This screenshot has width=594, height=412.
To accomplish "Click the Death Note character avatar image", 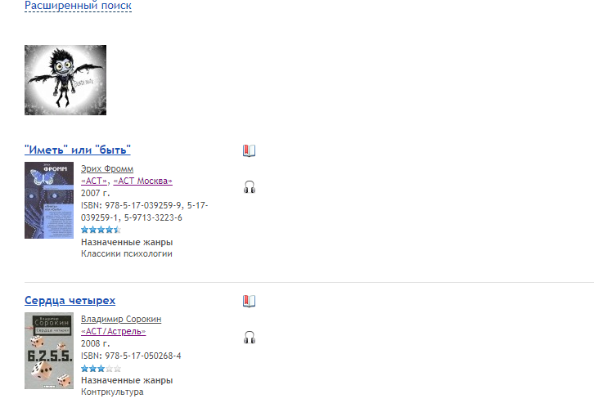I will pyautogui.click(x=65, y=80).
